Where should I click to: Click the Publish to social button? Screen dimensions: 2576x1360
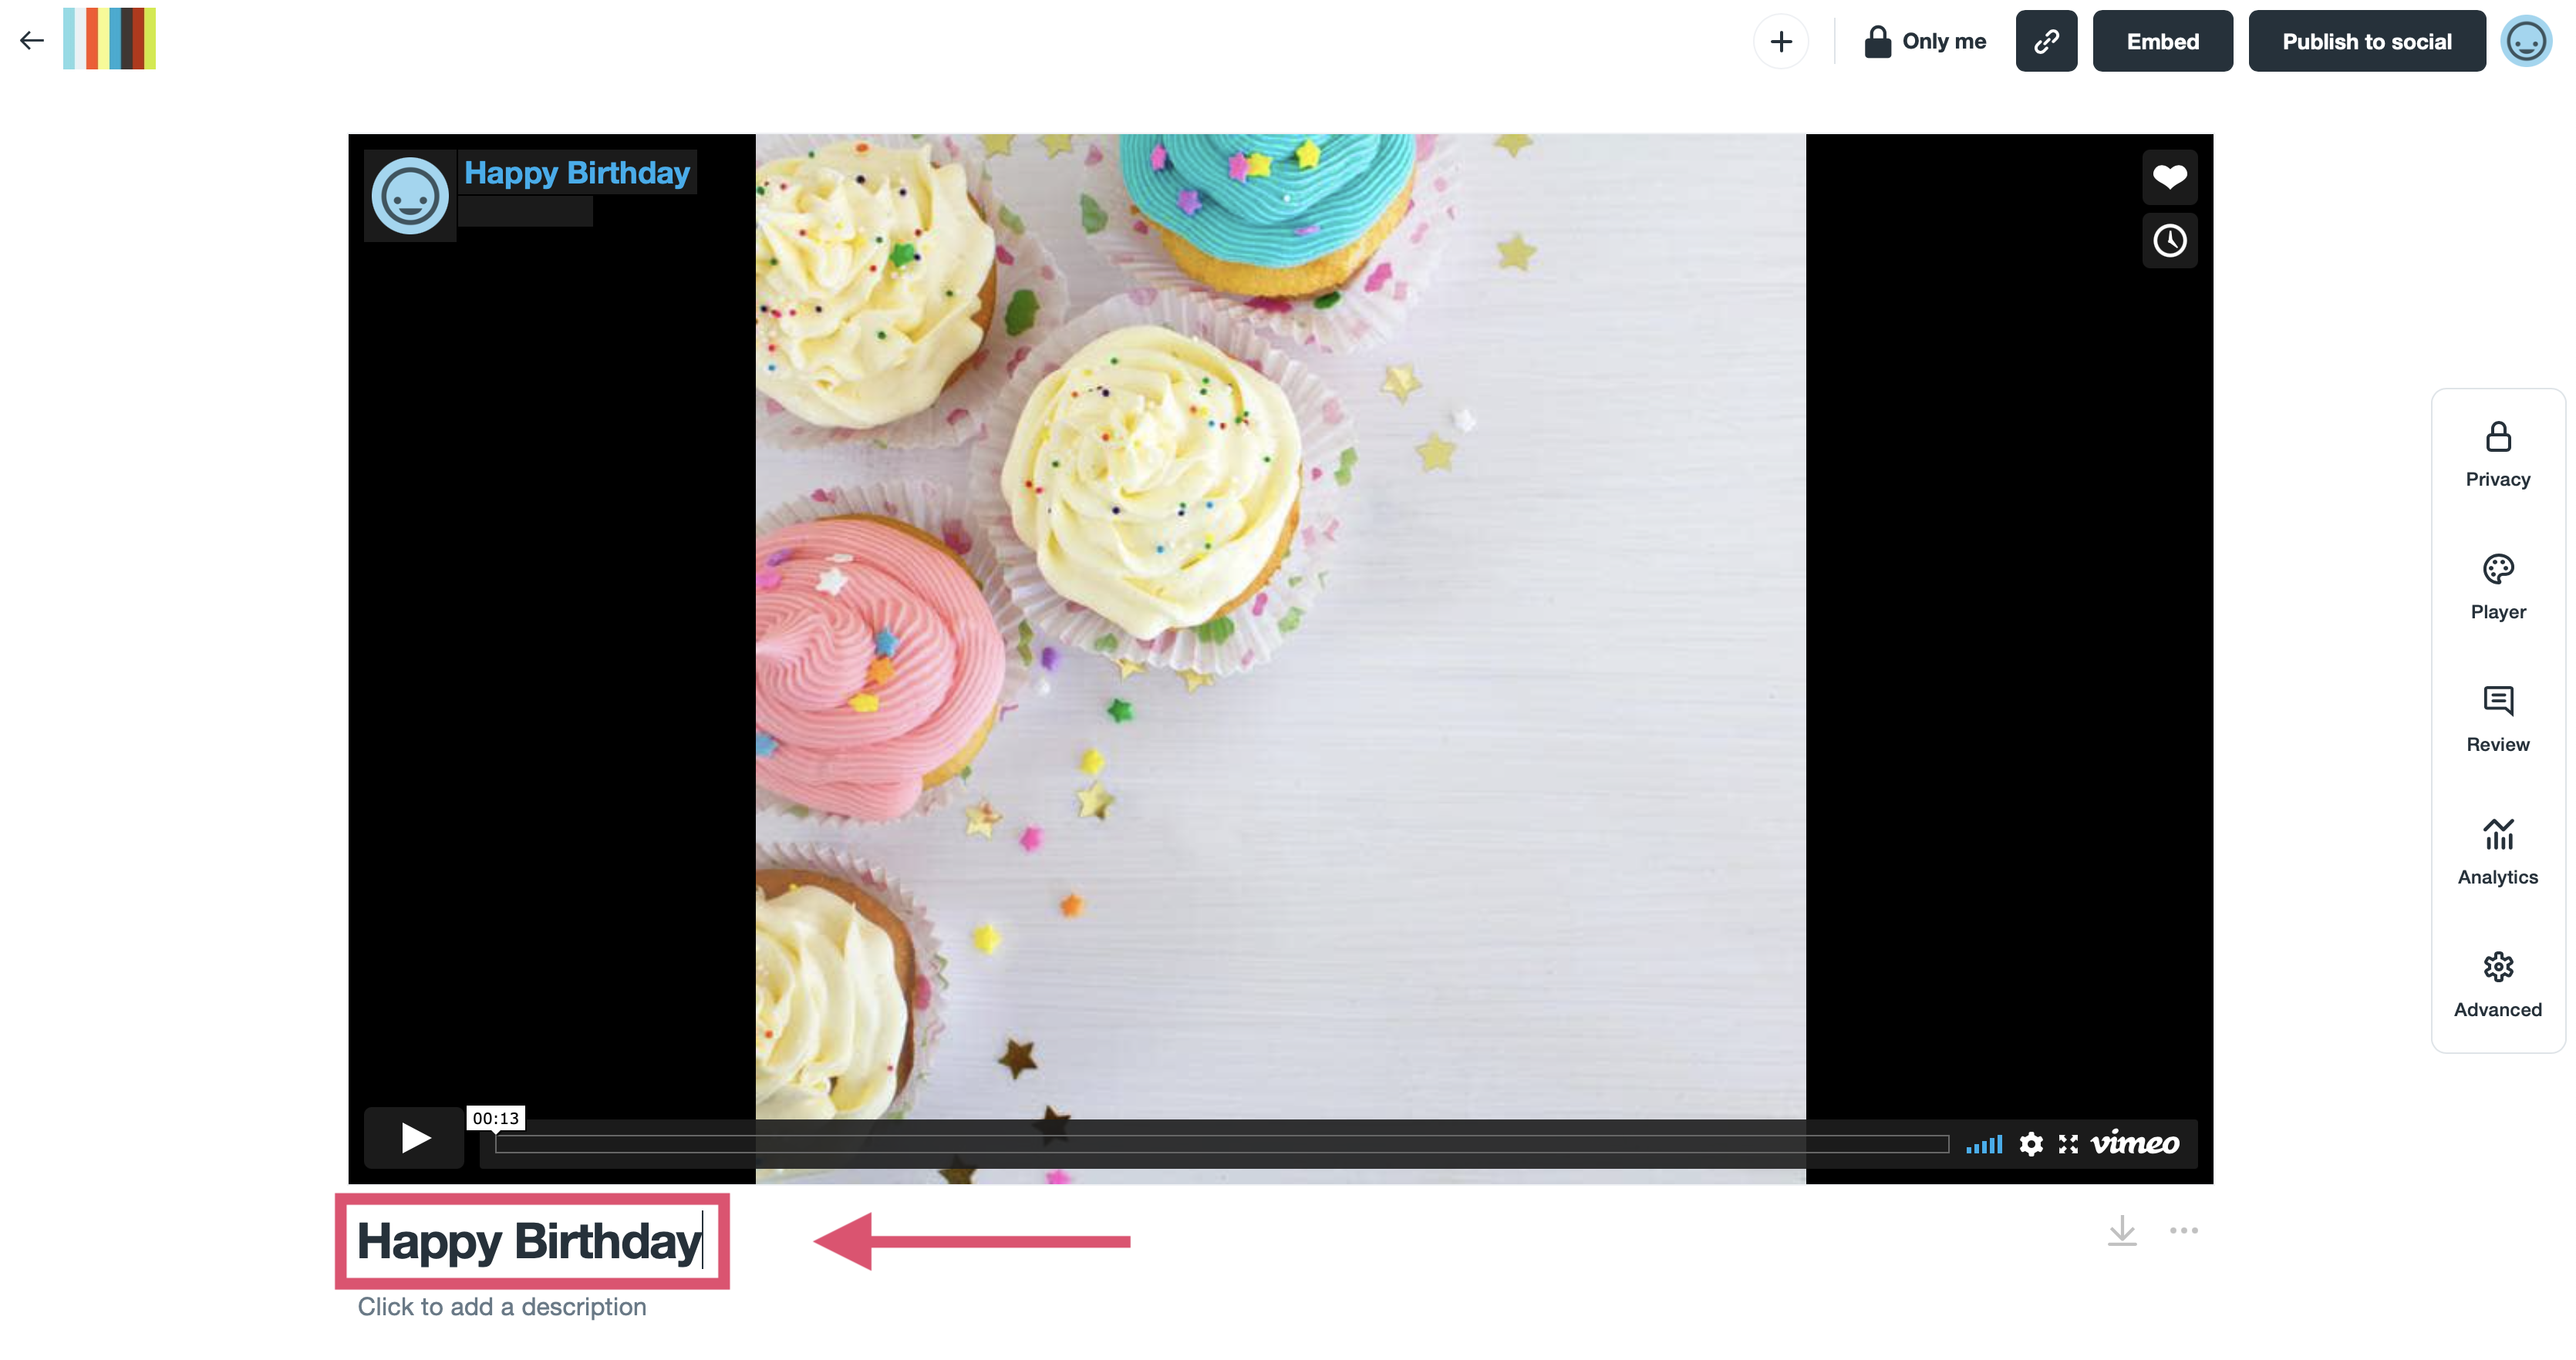2365,41
